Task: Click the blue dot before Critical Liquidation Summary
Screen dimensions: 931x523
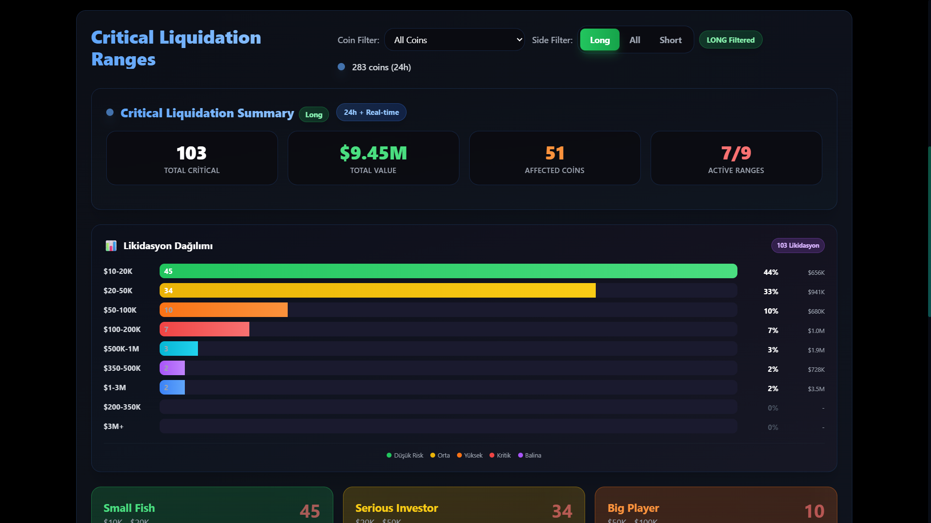Action: pos(110,112)
